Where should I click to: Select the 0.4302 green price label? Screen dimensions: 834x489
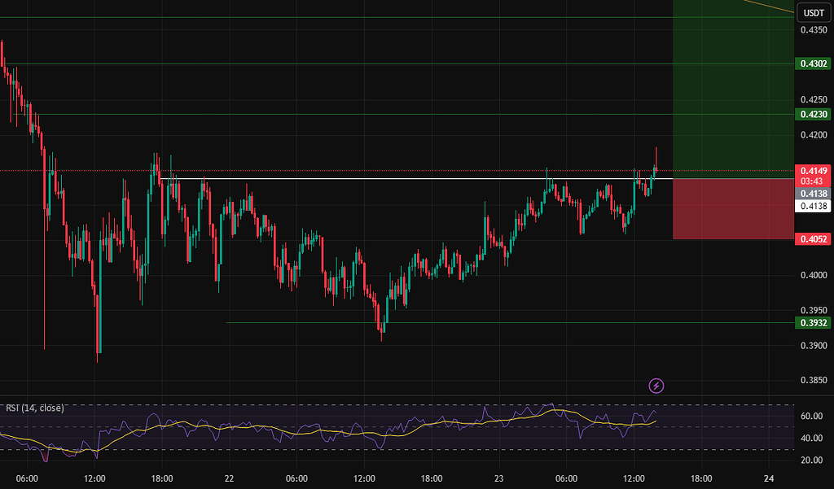[814, 63]
